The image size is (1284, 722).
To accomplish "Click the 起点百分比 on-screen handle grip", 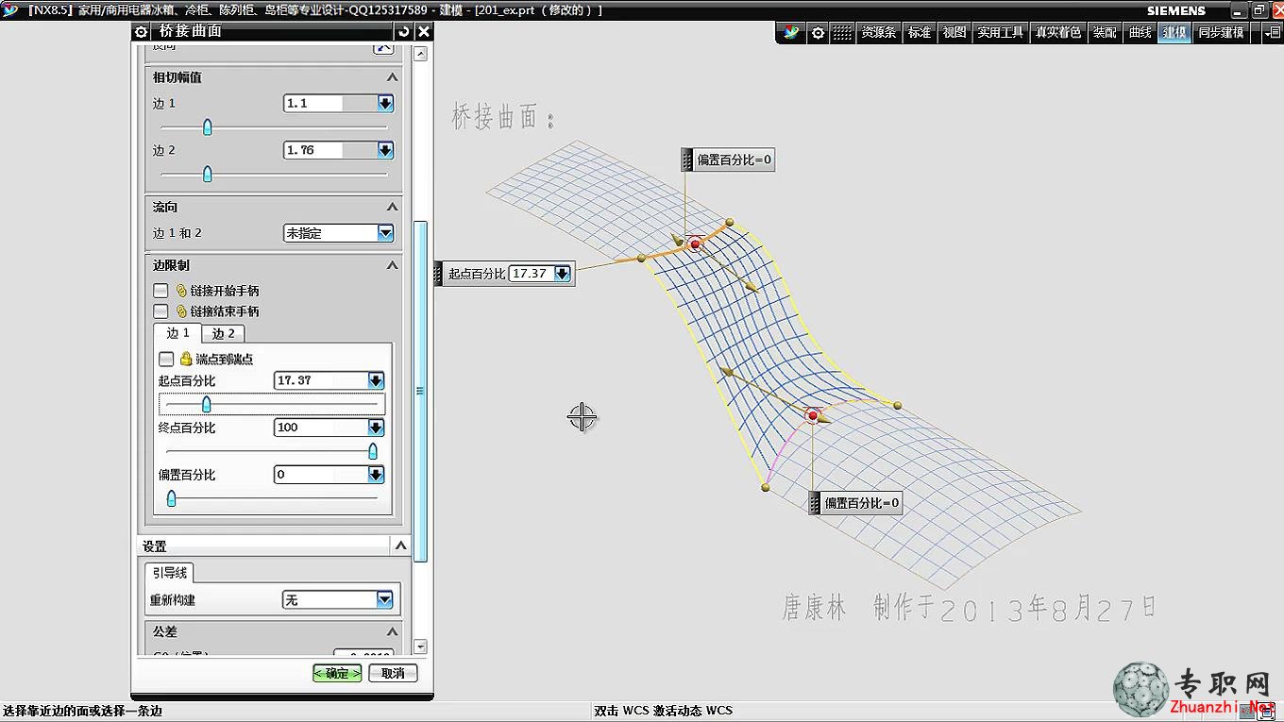I will [x=438, y=274].
